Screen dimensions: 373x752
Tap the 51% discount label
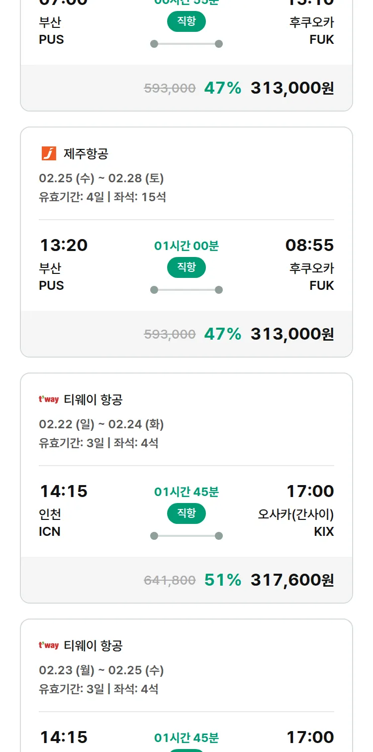tap(223, 580)
